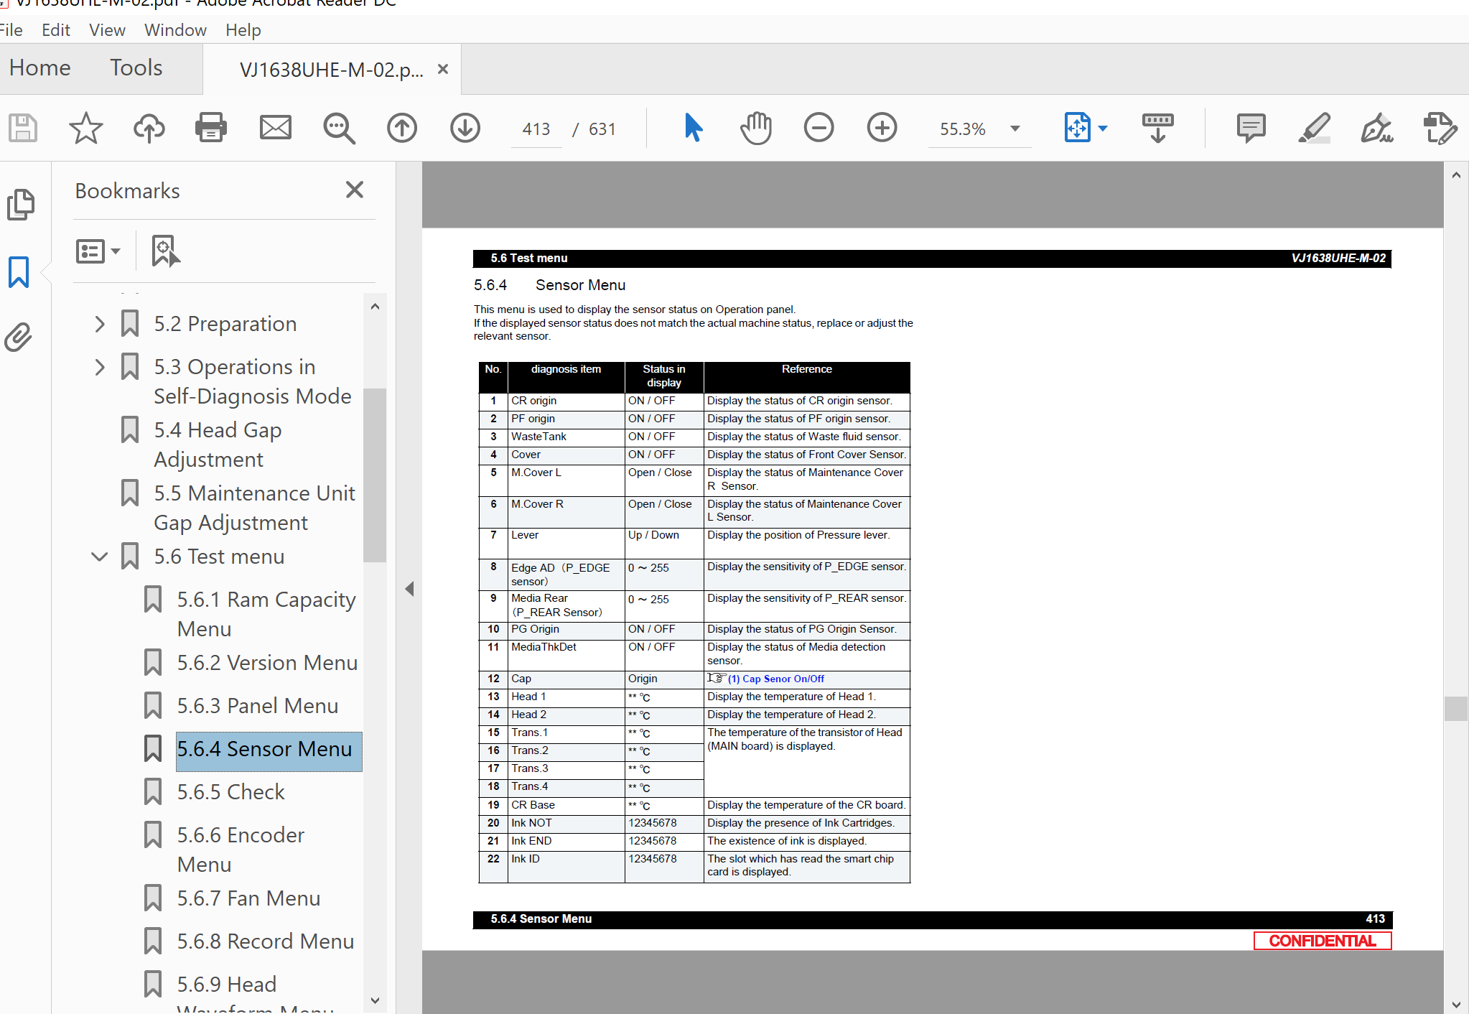Click bookmarks scroll down arrow
The height and width of the screenshot is (1014, 1469).
point(374,1000)
